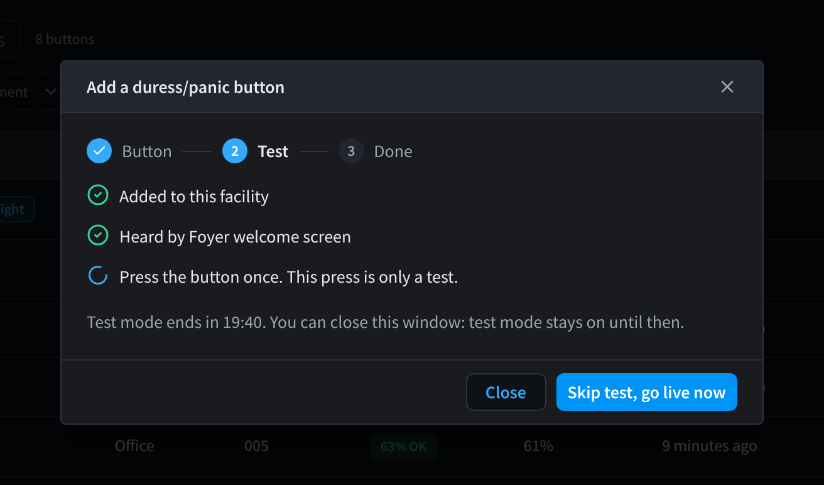This screenshot has width=824, height=485.
Task: Click the Close button in the dialog footer
Action: [x=506, y=392]
